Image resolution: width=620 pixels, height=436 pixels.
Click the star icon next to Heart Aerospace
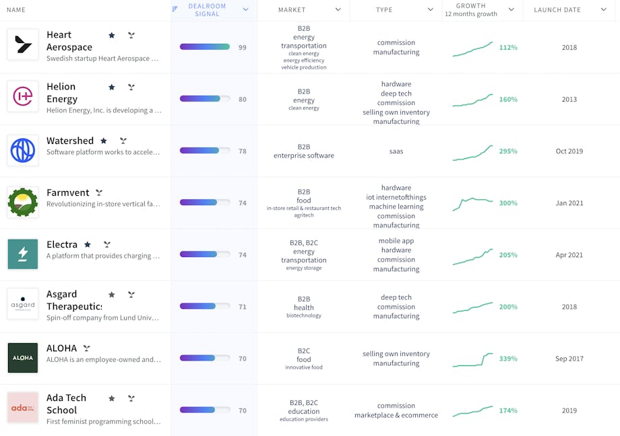click(x=112, y=35)
